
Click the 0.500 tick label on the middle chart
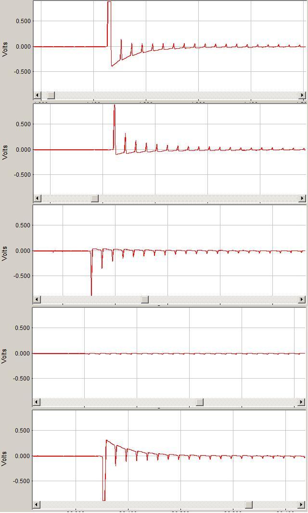pos(24,225)
